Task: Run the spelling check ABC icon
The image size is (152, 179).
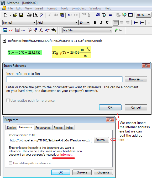Action: (41, 15)
